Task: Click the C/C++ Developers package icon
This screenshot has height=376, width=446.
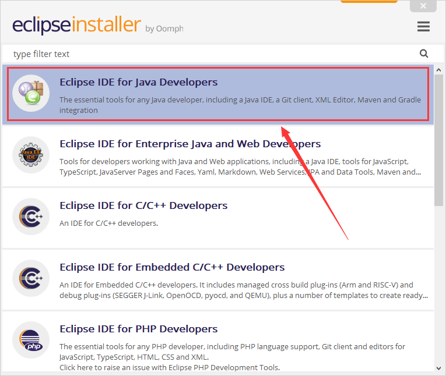Action: tap(31, 217)
